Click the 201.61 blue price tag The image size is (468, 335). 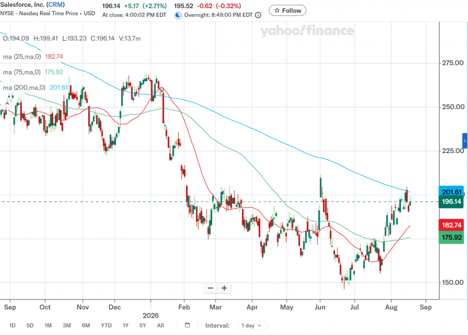click(x=451, y=191)
